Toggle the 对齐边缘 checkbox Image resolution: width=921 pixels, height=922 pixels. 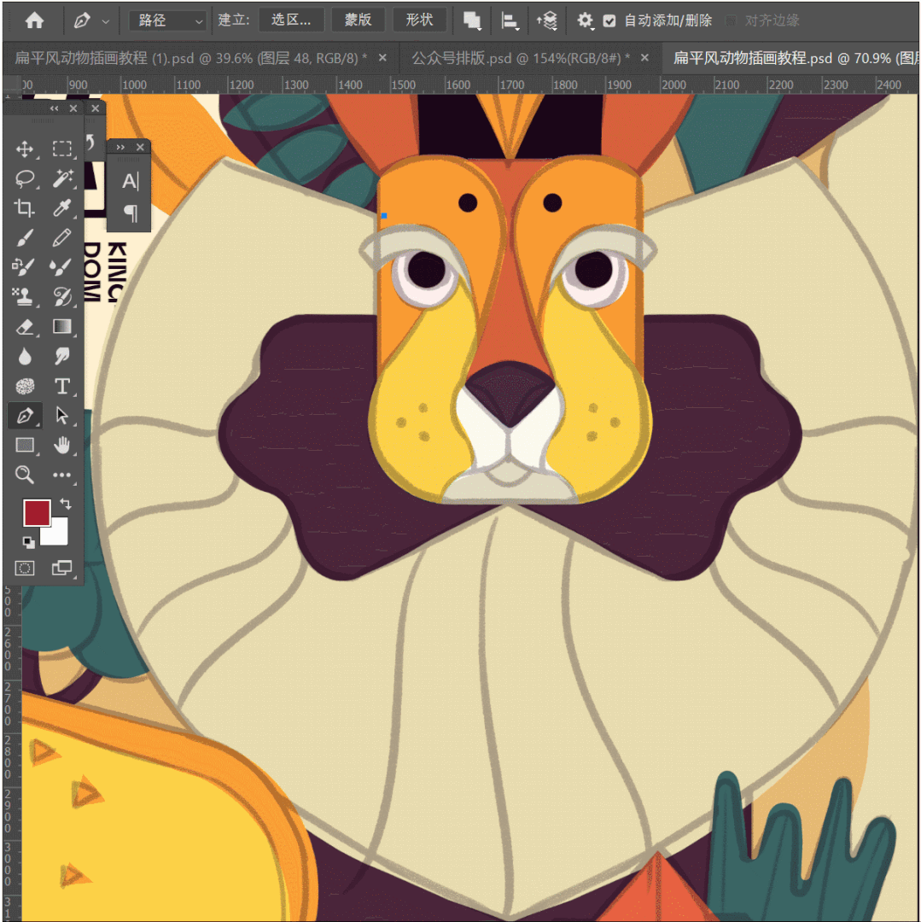[x=731, y=20]
